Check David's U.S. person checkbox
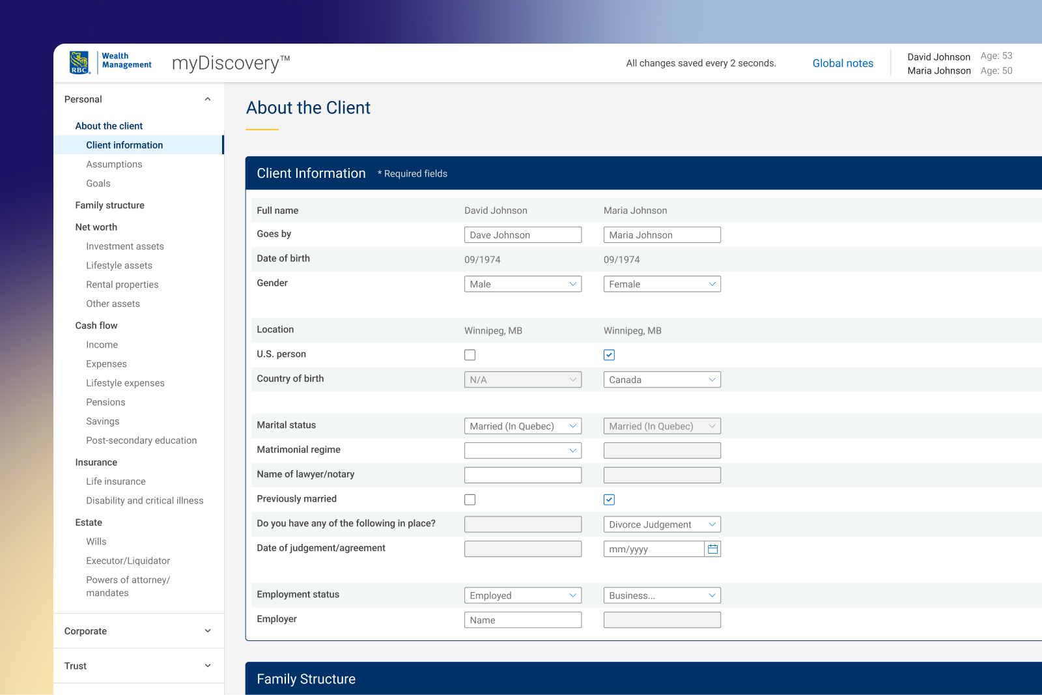The image size is (1042, 695). 470,355
